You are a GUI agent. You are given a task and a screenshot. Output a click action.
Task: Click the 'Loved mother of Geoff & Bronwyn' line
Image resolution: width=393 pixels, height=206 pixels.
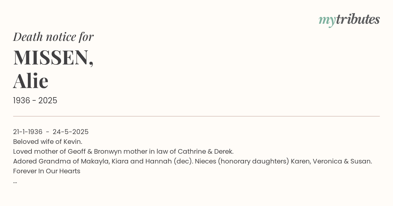tap(123, 151)
